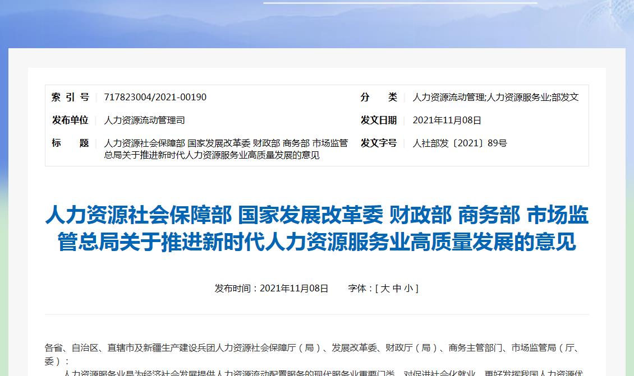Click the title text in the metadata table
This screenshot has height=376, width=634.
tap(226, 148)
